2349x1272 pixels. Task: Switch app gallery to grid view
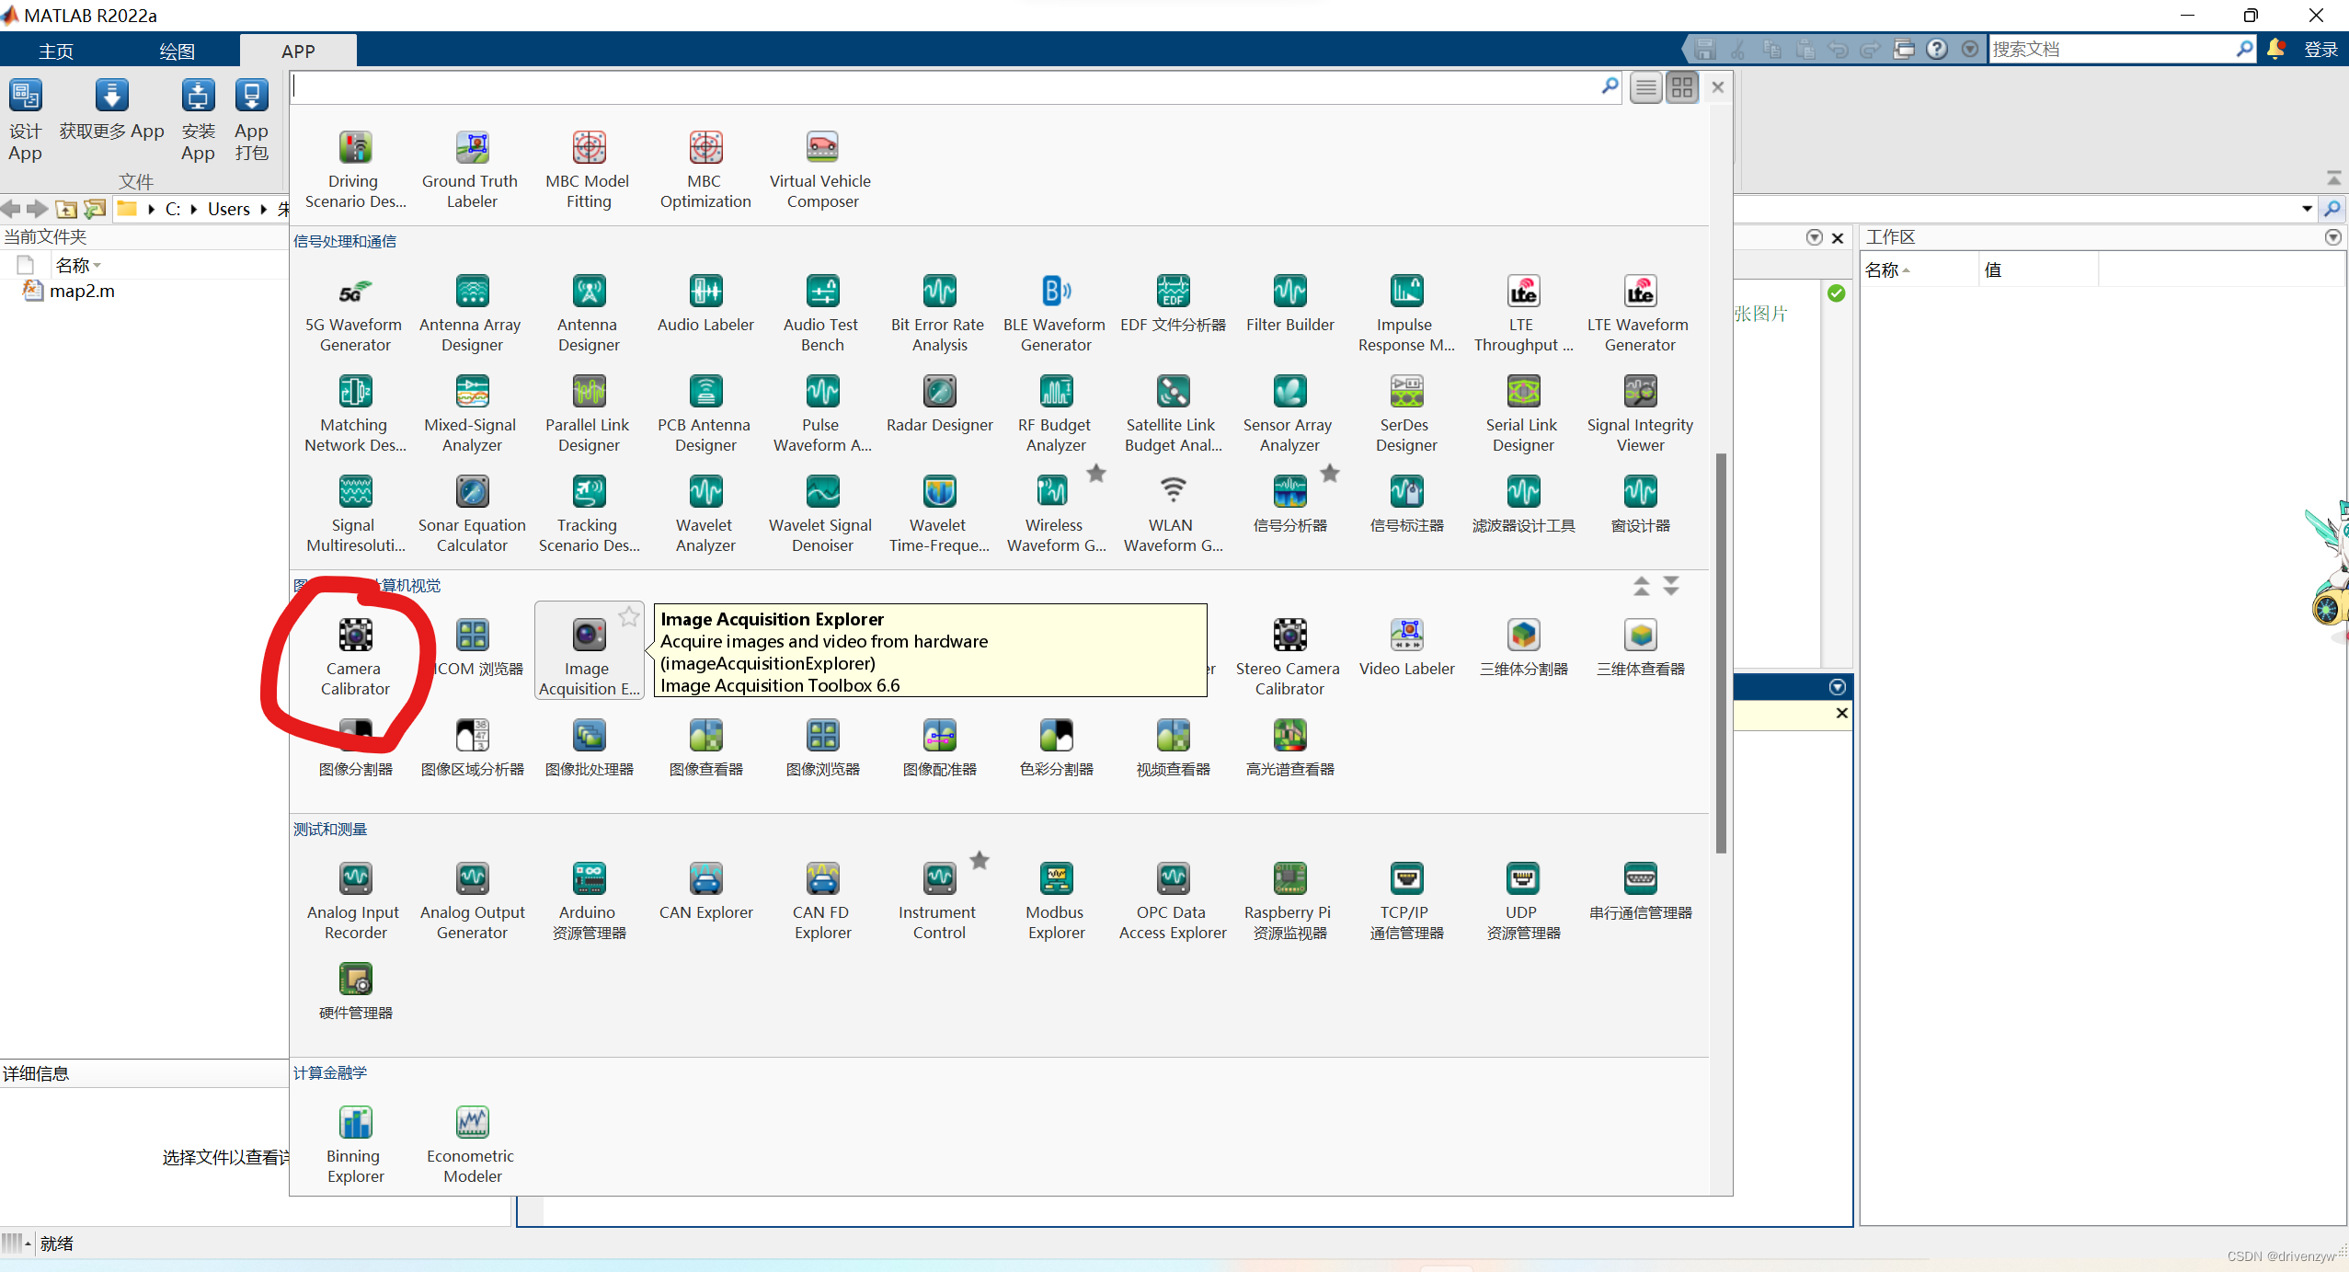pyautogui.click(x=1682, y=87)
